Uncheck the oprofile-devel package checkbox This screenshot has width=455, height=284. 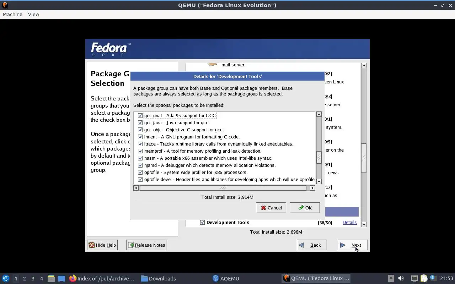coord(140,179)
